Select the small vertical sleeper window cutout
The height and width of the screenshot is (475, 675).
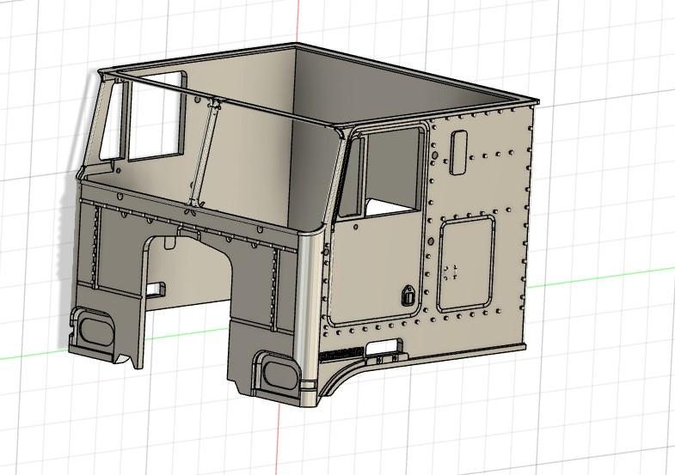[x=458, y=152]
